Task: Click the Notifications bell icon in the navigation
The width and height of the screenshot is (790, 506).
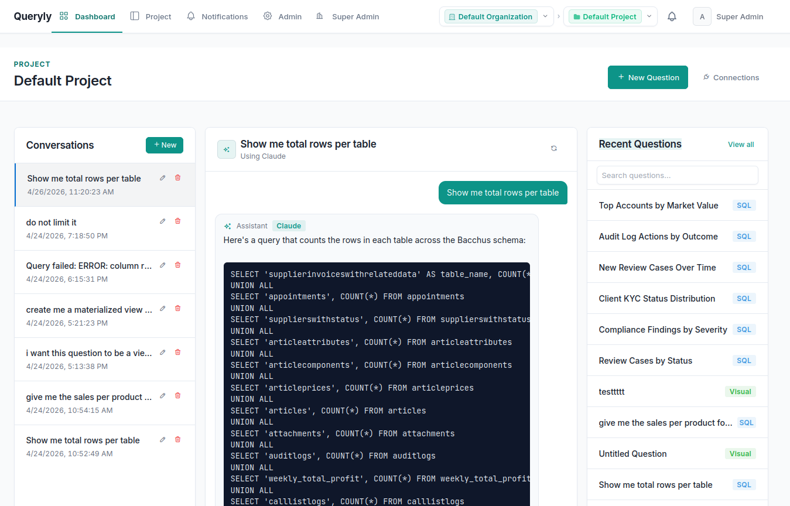Action: coord(190,16)
